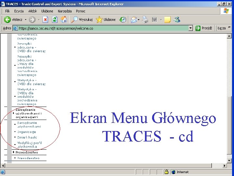Open forward button history dropdown arrow
Screen dimensions: 234x176
pos(39,20)
